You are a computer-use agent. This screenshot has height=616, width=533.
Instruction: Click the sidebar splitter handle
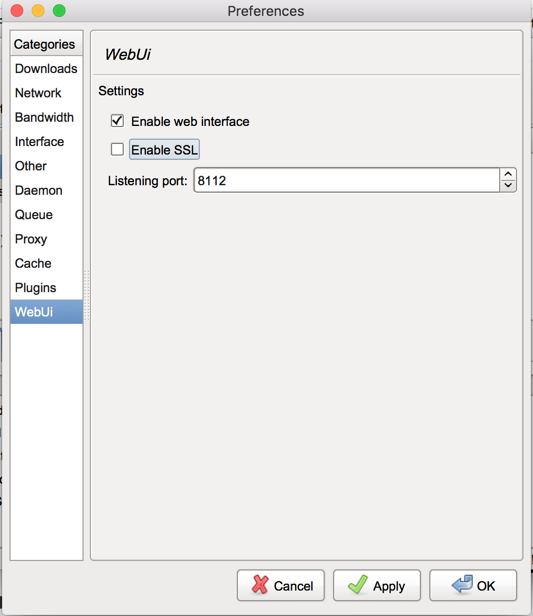87,295
